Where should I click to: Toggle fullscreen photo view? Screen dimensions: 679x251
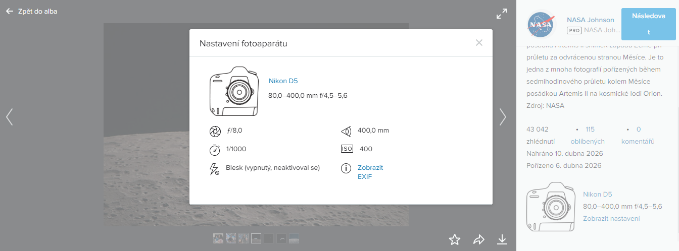pos(501,14)
